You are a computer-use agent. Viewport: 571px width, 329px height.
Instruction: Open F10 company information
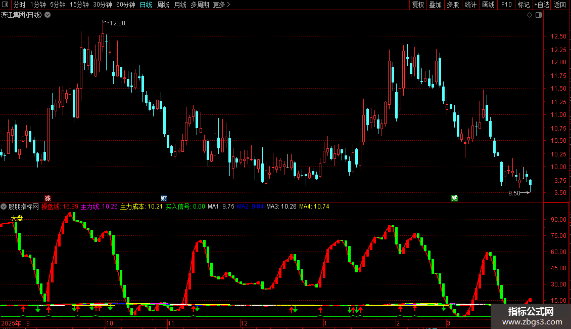click(506, 5)
